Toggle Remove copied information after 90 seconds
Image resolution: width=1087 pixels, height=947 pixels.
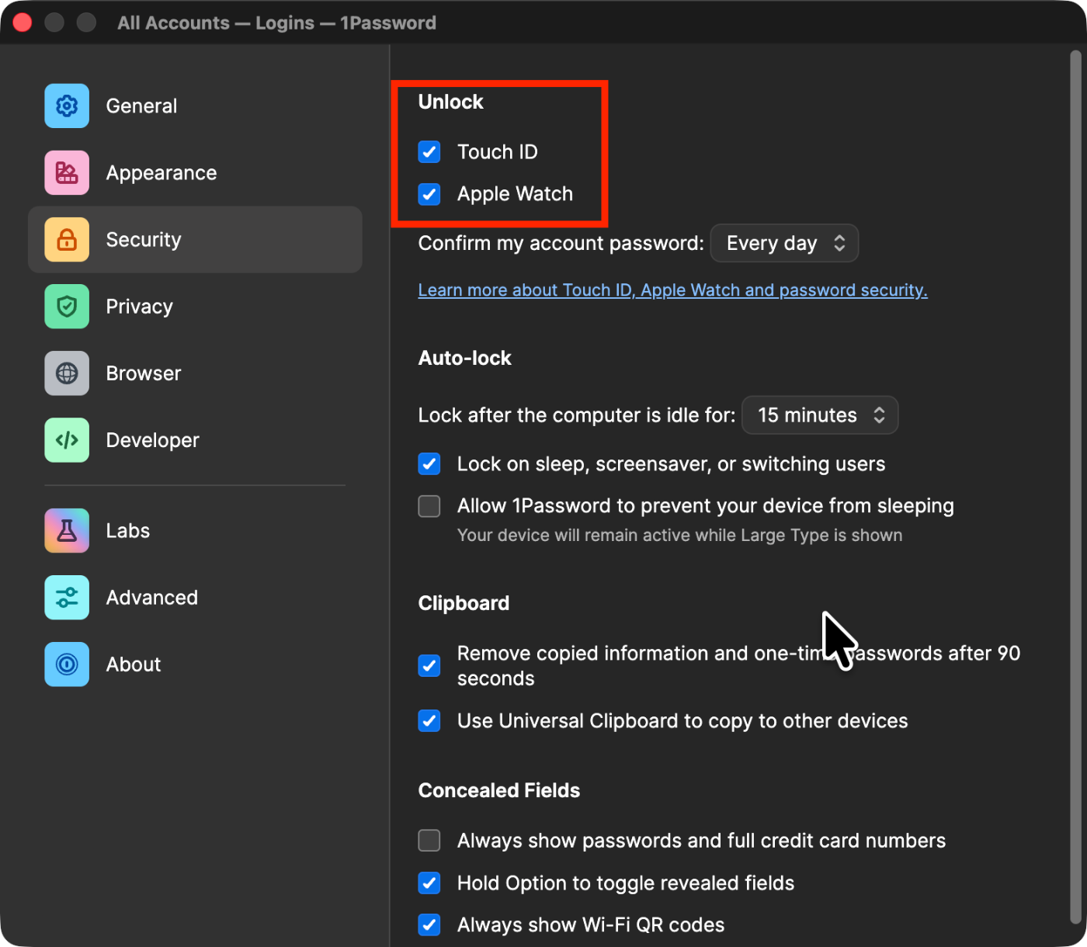429,665
